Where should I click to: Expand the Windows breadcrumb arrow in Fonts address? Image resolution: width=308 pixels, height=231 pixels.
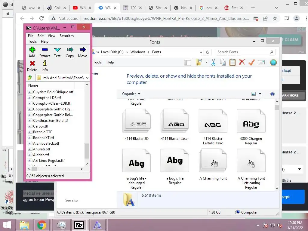click(149, 52)
